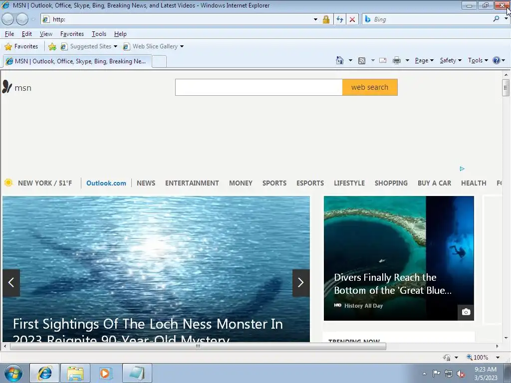Click the vertical scrollbar down arrow
Viewport: 511px width, 383px height.
pyautogui.click(x=506, y=338)
